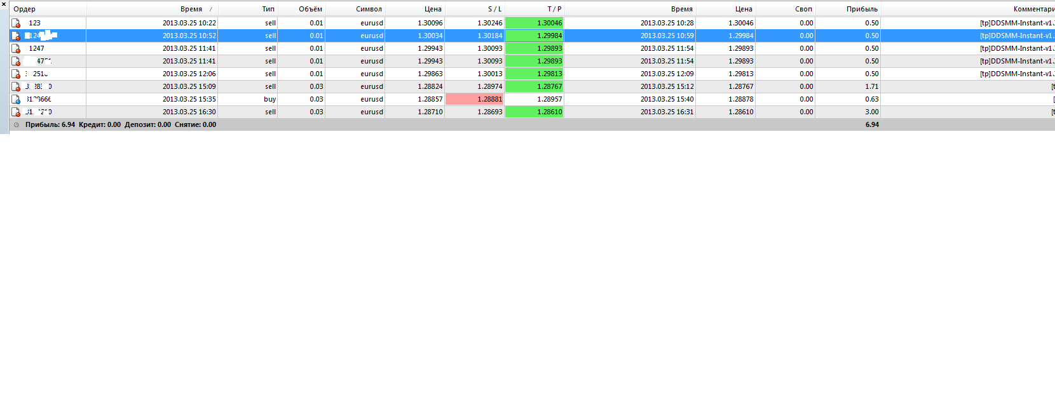Click open time 2013.03.25 10:22
Screen dimensions: 1055x400
[x=189, y=23]
